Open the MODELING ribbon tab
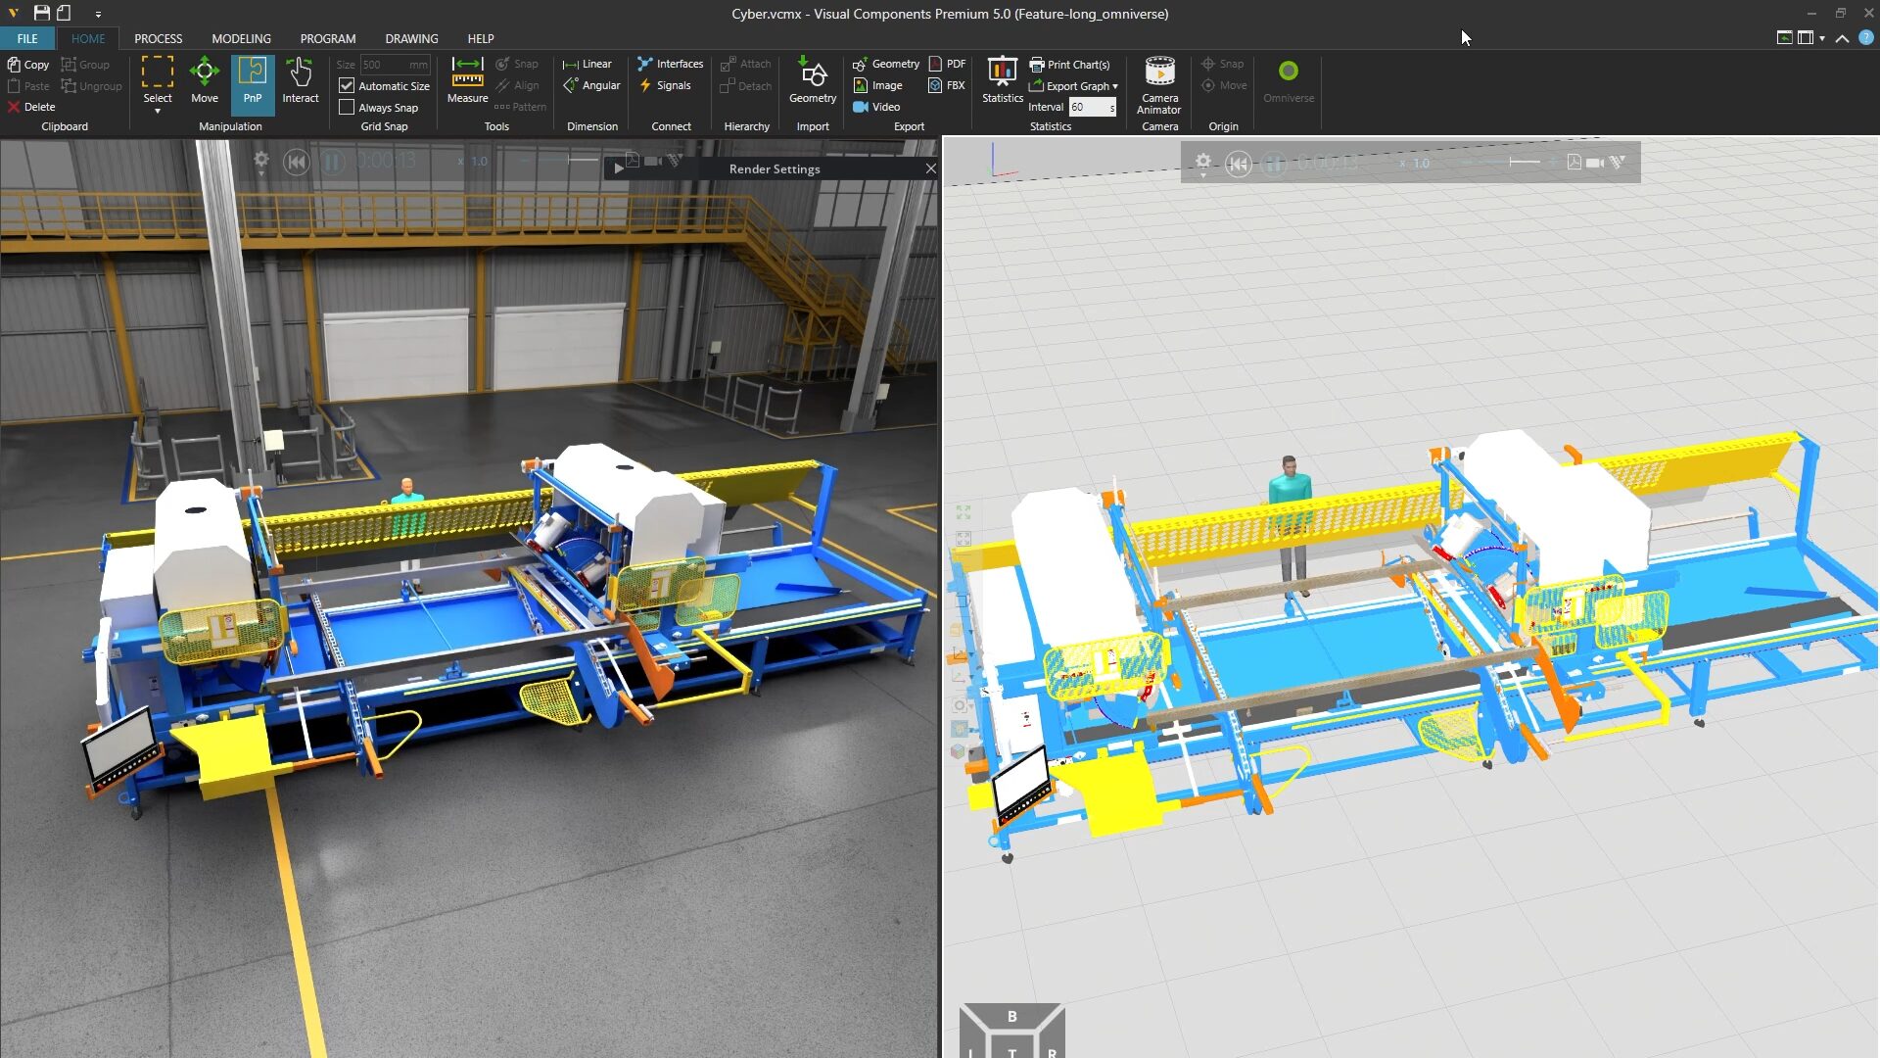The image size is (1880, 1058). [240, 38]
